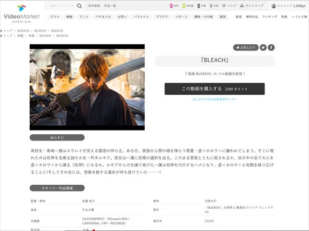Viewport: 309px width, 231px height.
Task: Click the 条件検索 link
Action: coord(94,6)
